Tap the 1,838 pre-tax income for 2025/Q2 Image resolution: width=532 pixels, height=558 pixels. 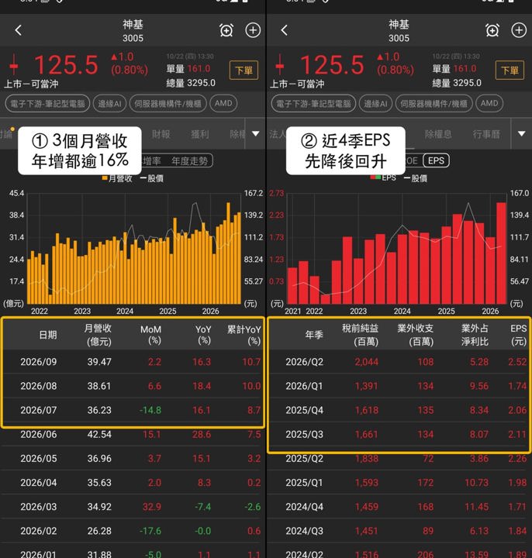click(366, 459)
